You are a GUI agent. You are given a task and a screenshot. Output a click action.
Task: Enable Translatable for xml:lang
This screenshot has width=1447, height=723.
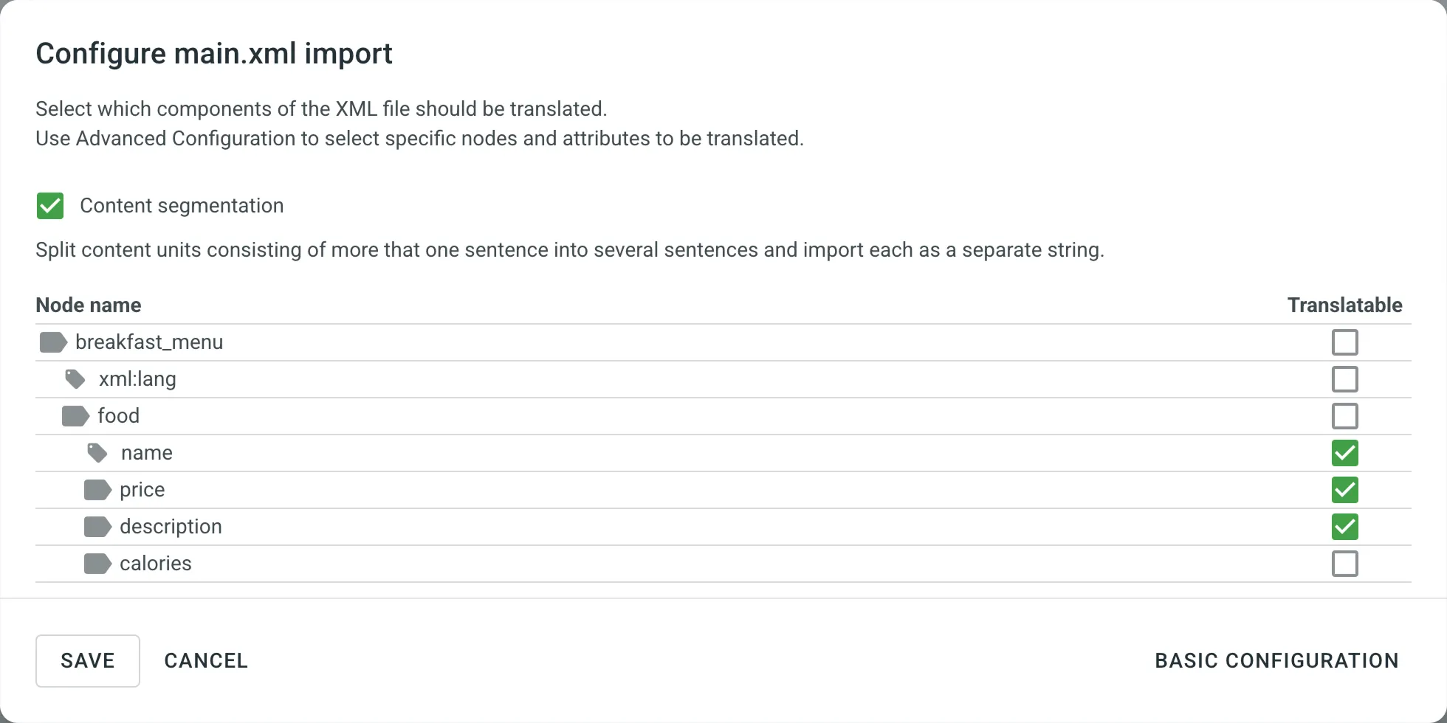point(1344,378)
